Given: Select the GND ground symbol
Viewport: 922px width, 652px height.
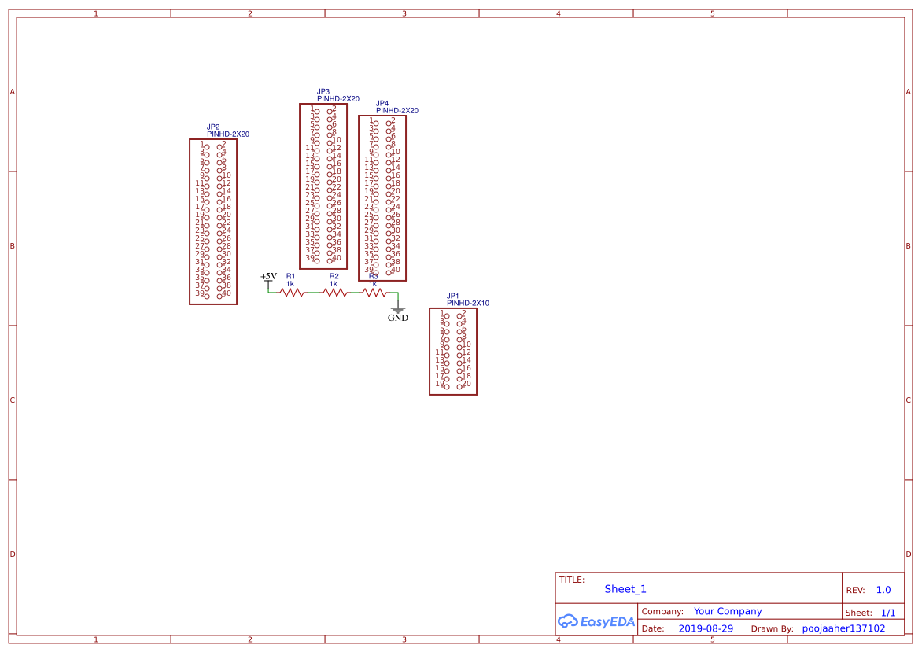Looking at the screenshot, I should (397, 310).
